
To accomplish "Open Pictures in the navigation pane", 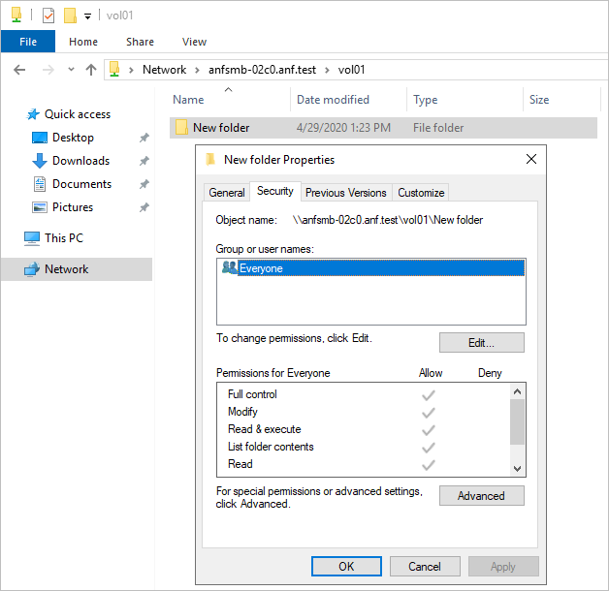I will coord(73,207).
